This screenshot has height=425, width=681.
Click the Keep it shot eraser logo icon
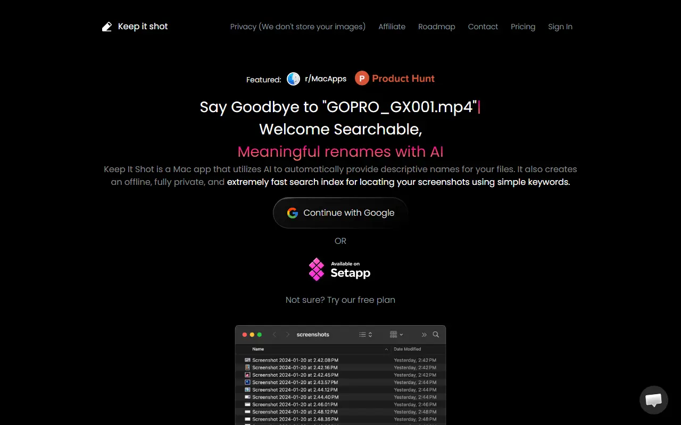pyautogui.click(x=107, y=27)
